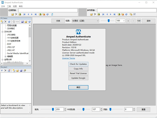Select the JPEG结构 filter
Image resolution: width=157 pixels, height=118 pixels.
[x=11, y=35]
